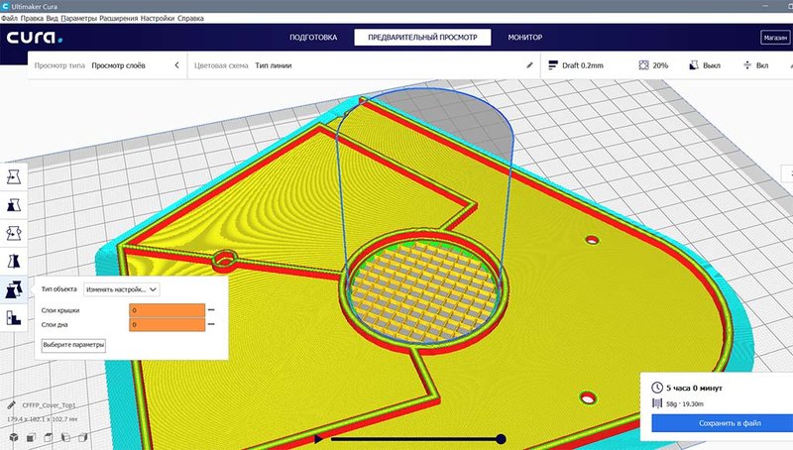This screenshot has height=450, width=793.
Task: Open Per Model Settings tool
Action: (14, 289)
